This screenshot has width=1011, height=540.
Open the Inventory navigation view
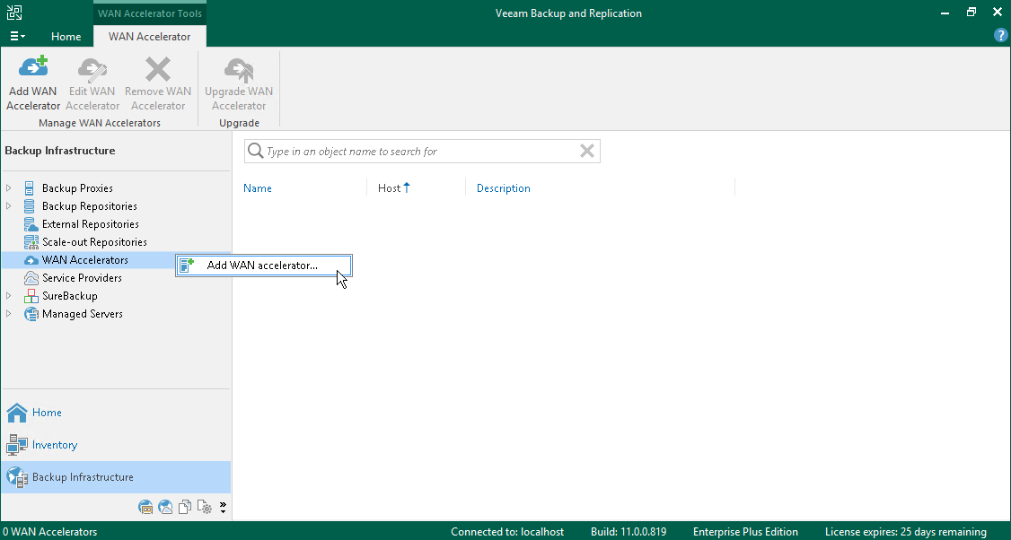[x=116, y=445]
